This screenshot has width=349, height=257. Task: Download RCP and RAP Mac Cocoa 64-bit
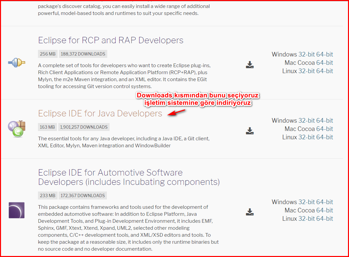click(x=324, y=63)
